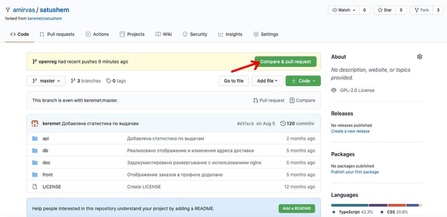Image resolution: width=447 pixels, height=217 pixels.
Task: Click the About section gear icon
Action: click(x=419, y=57)
